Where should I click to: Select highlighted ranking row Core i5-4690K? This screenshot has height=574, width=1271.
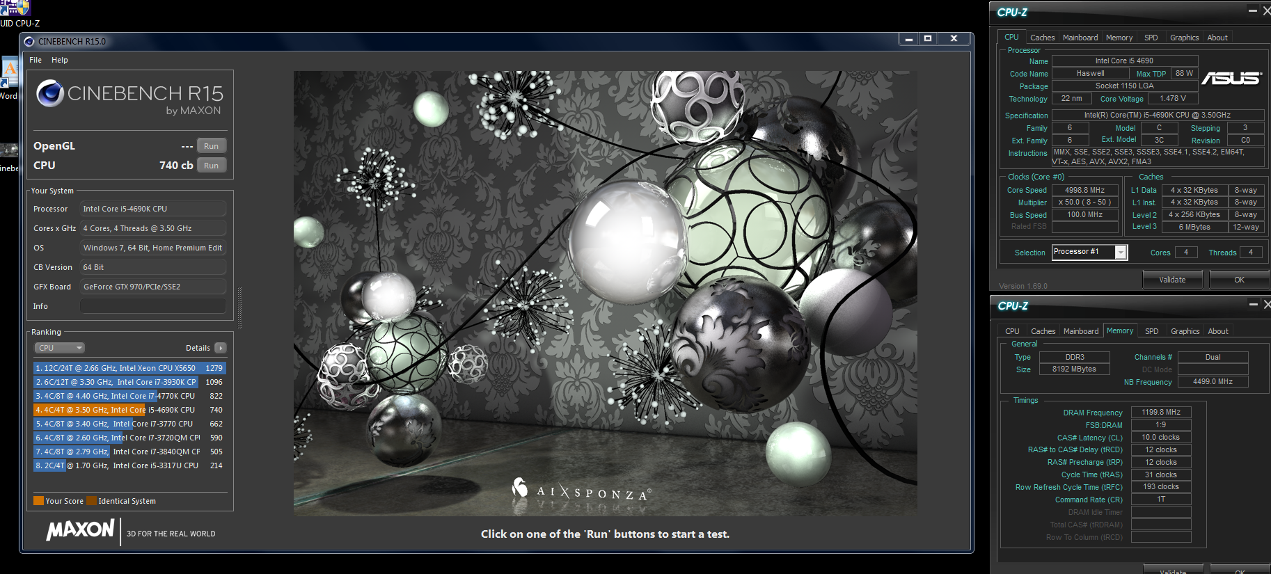pyautogui.click(x=129, y=410)
